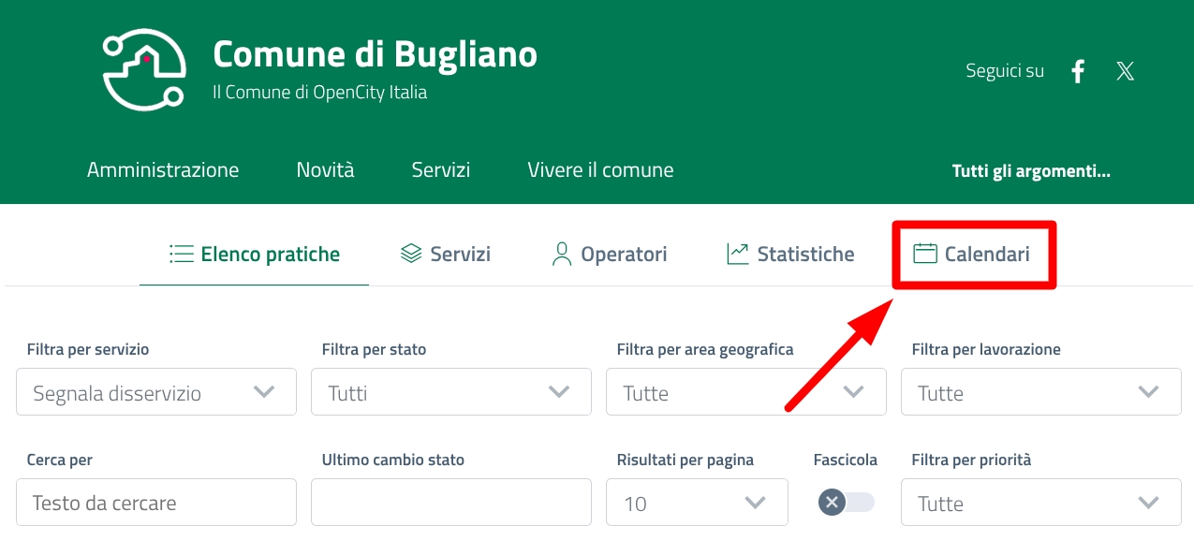Image resolution: width=1194 pixels, height=555 pixels.
Task: Go to the Novità menu item
Action: tap(325, 170)
